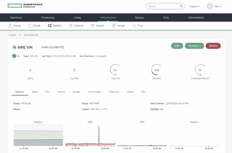Click the Memory 30% gauge
The image size is (232, 153).
[156, 70]
